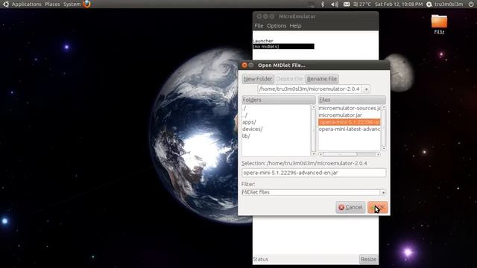The image size is (477, 268).
Task: Confirm with the OK button
Action: coord(378,207)
